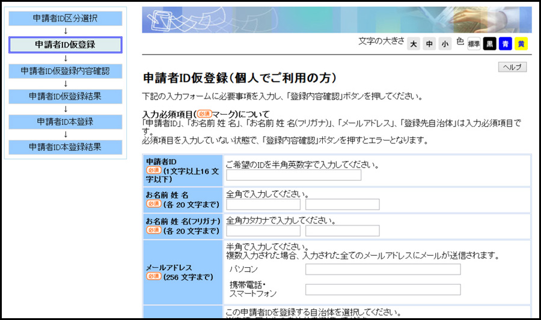Click the 携帯電話・スマートフォン email field
Screen dimensions: 541x320
click(x=383, y=289)
